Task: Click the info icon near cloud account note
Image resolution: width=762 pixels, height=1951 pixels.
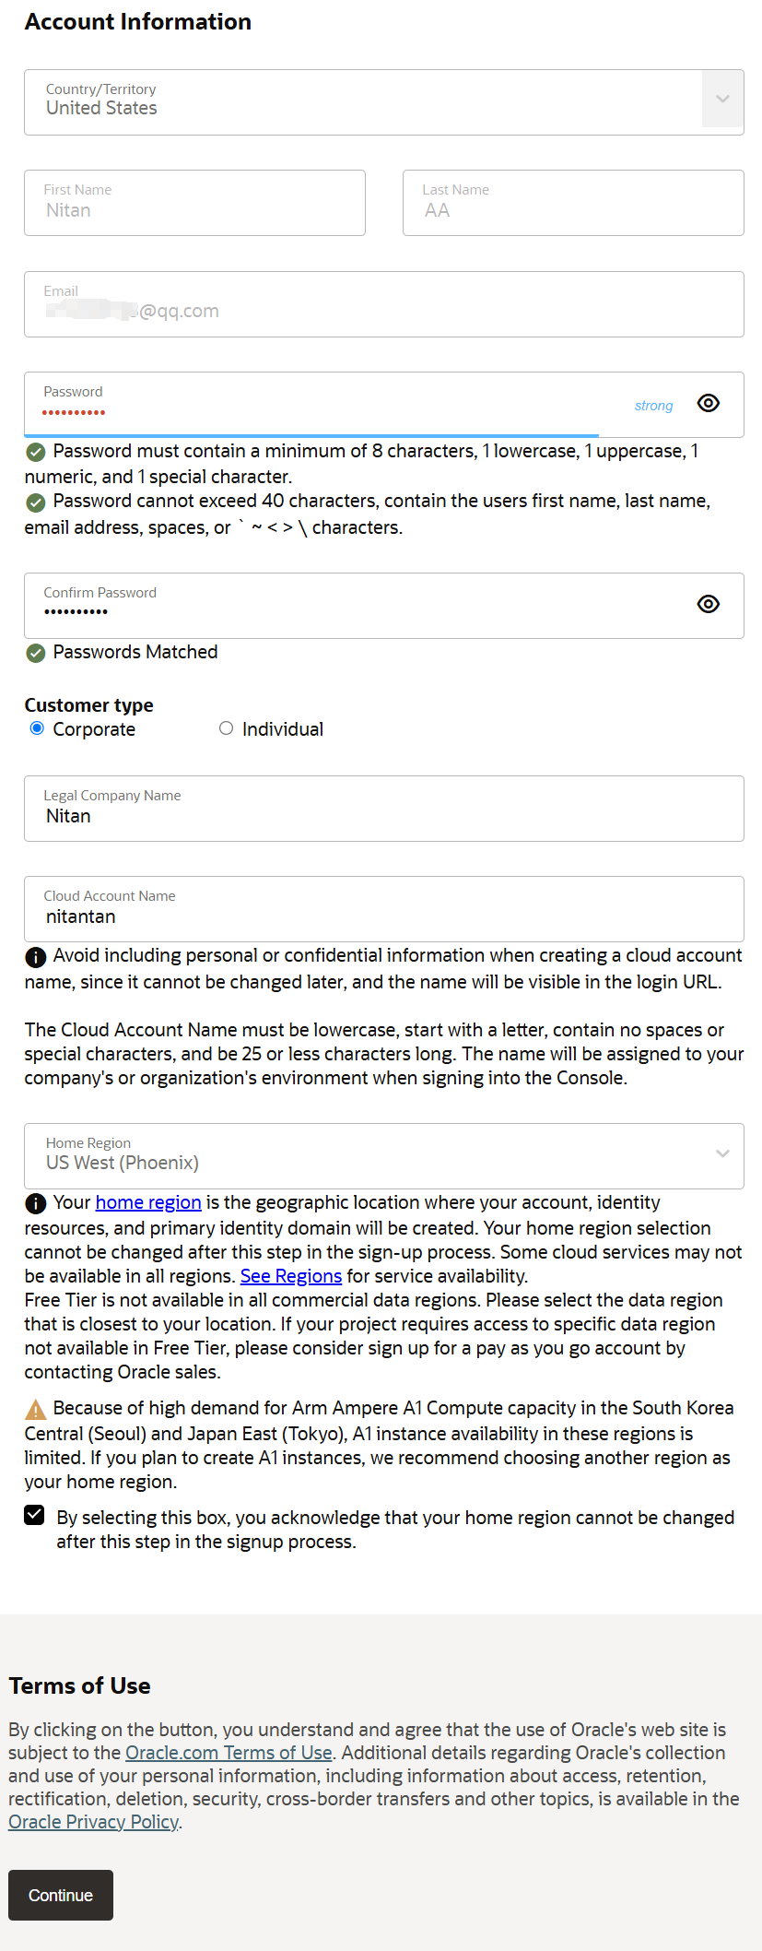Action: (35, 957)
